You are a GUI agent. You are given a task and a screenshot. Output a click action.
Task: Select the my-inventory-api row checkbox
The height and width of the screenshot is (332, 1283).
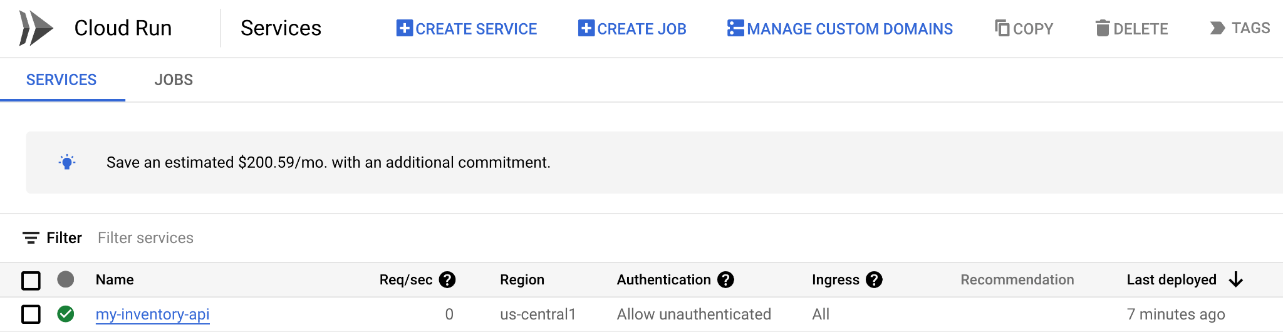click(x=31, y=314)
